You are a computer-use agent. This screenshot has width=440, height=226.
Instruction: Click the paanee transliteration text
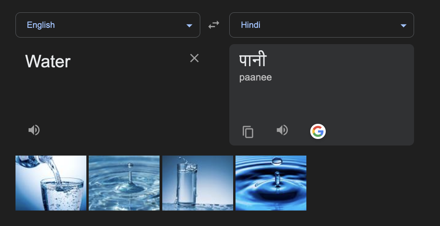click(x=256, y=77)
